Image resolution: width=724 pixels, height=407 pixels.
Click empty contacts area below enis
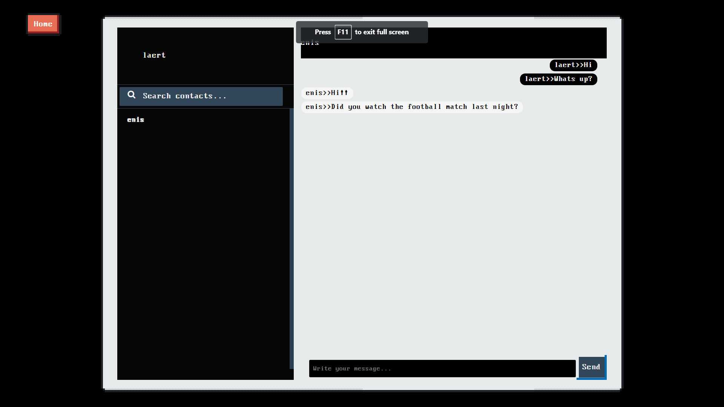point(204,245)
